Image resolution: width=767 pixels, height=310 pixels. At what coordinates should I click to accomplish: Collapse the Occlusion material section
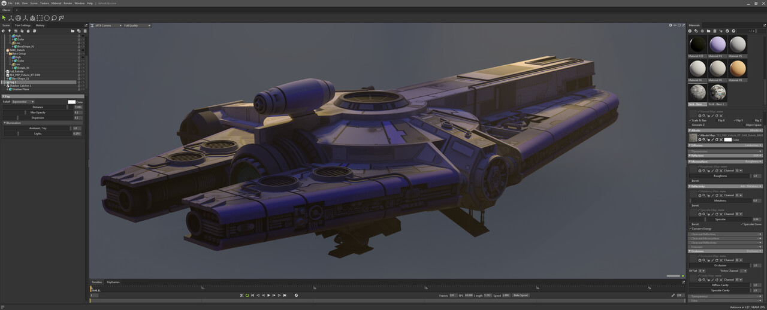pos(690,251)
